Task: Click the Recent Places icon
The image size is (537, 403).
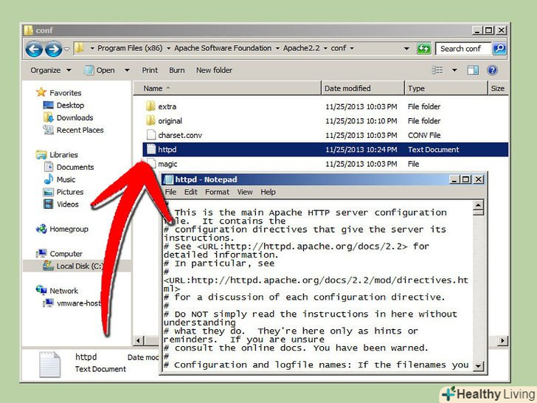Action: [x=48, y=130]
